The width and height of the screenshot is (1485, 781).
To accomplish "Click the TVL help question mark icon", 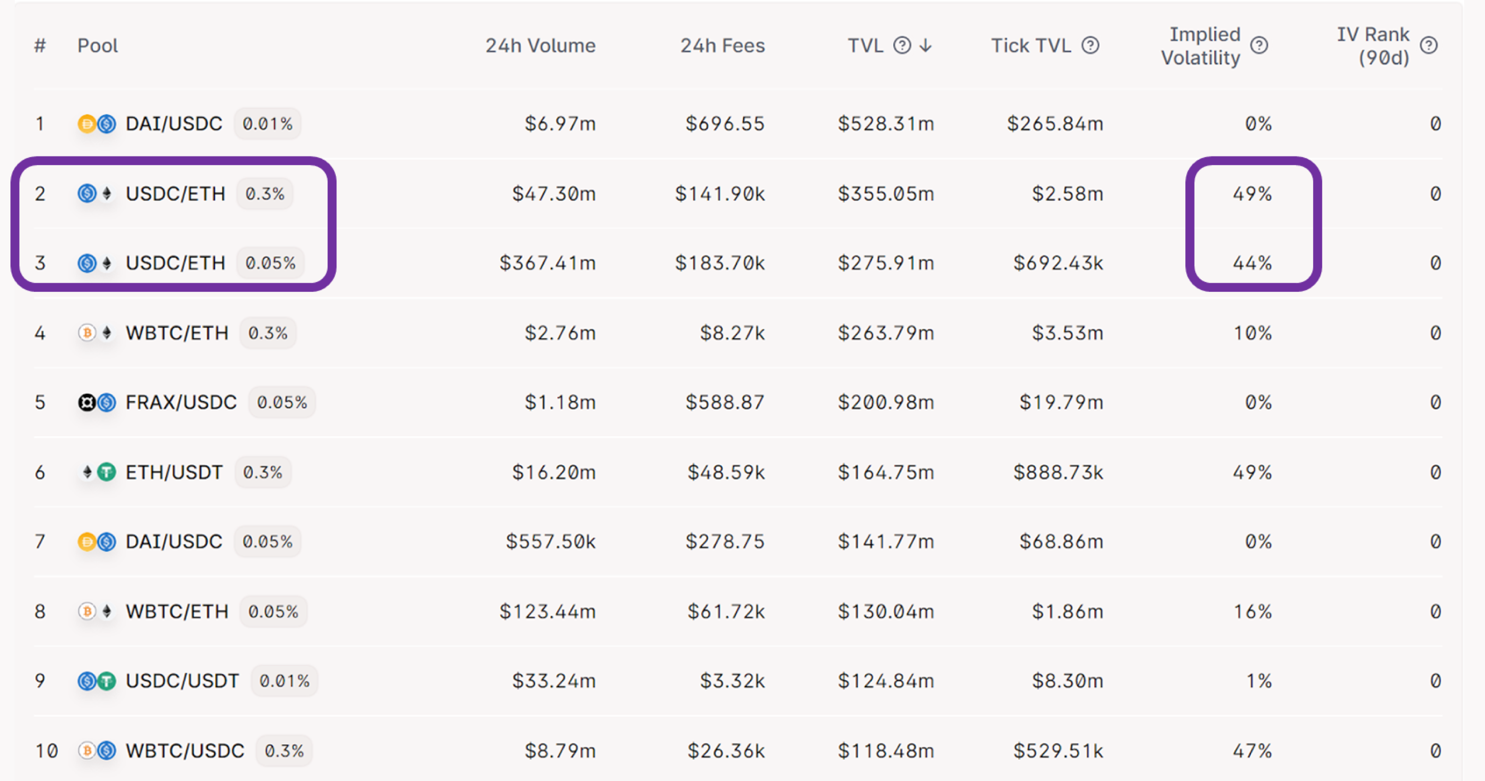I will [901, 45].
